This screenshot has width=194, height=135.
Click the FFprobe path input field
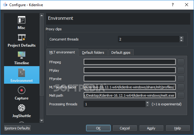pyautogui.click(x=130, y=78)
